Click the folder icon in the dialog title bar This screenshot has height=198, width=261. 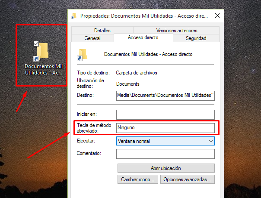74,16
